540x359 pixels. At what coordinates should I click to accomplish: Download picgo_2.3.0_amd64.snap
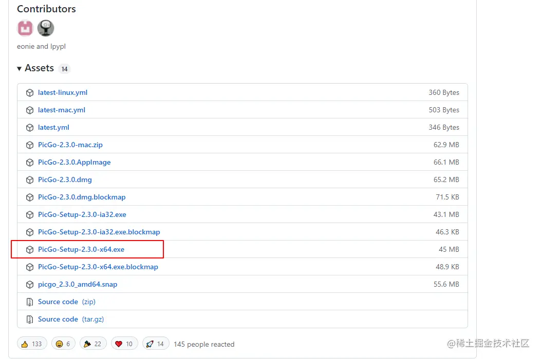tap(78, 285)
